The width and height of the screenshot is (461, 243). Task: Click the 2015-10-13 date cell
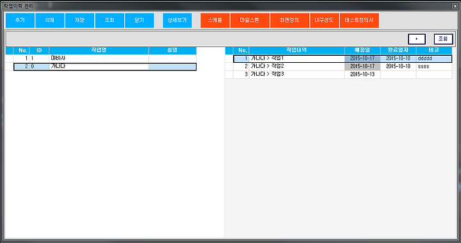point(362,74)
